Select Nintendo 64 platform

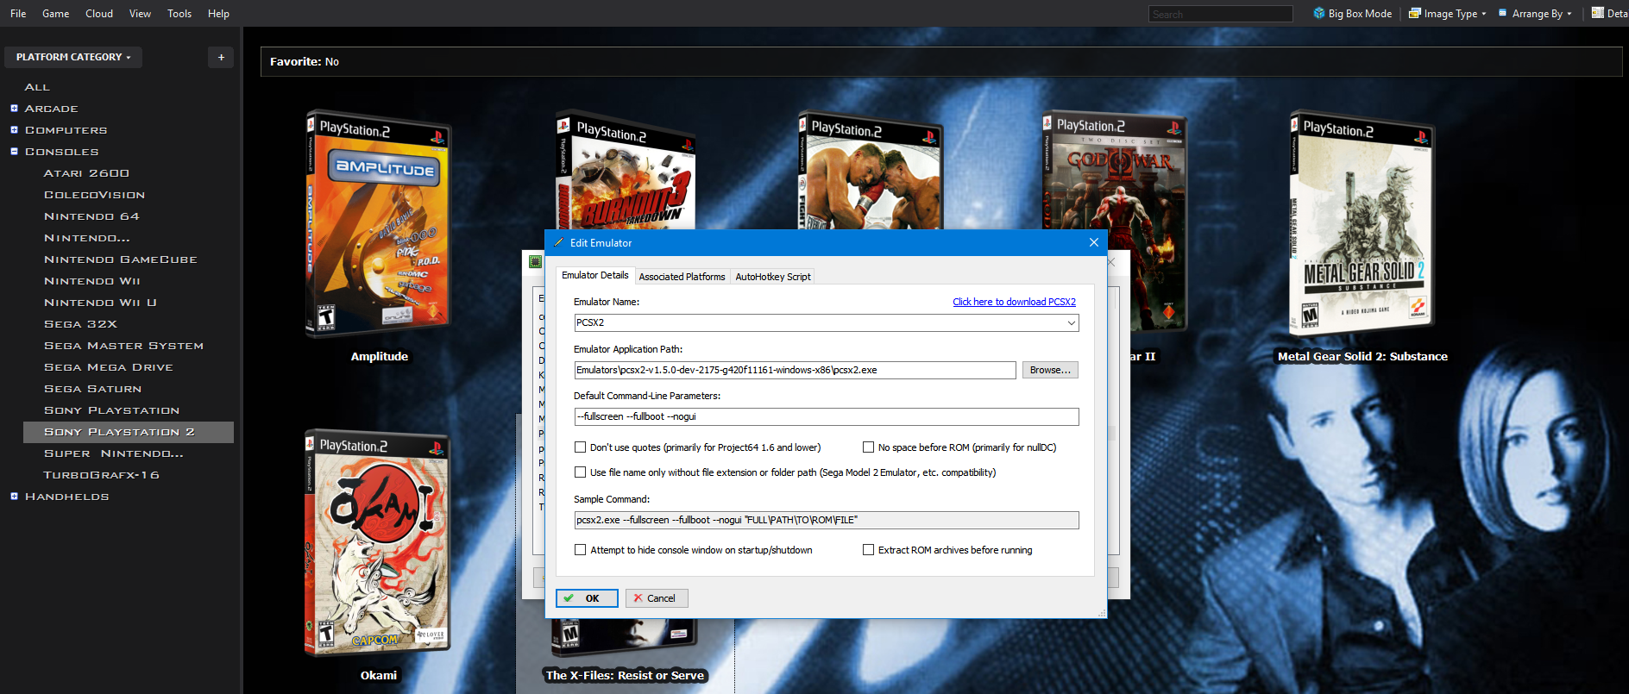91,216
